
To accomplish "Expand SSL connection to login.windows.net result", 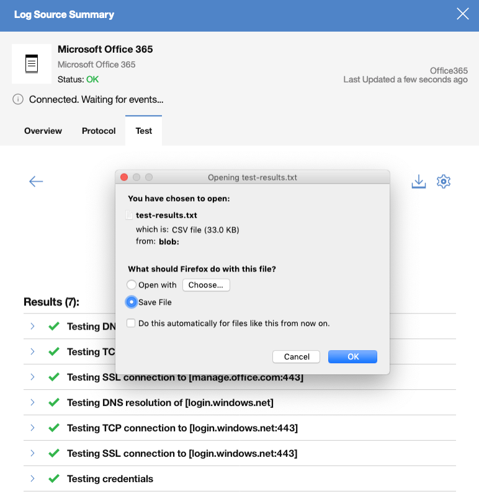I will tap(32, 453).
